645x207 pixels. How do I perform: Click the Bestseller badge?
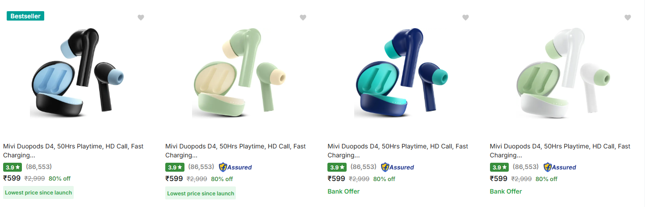click(25, 16)
